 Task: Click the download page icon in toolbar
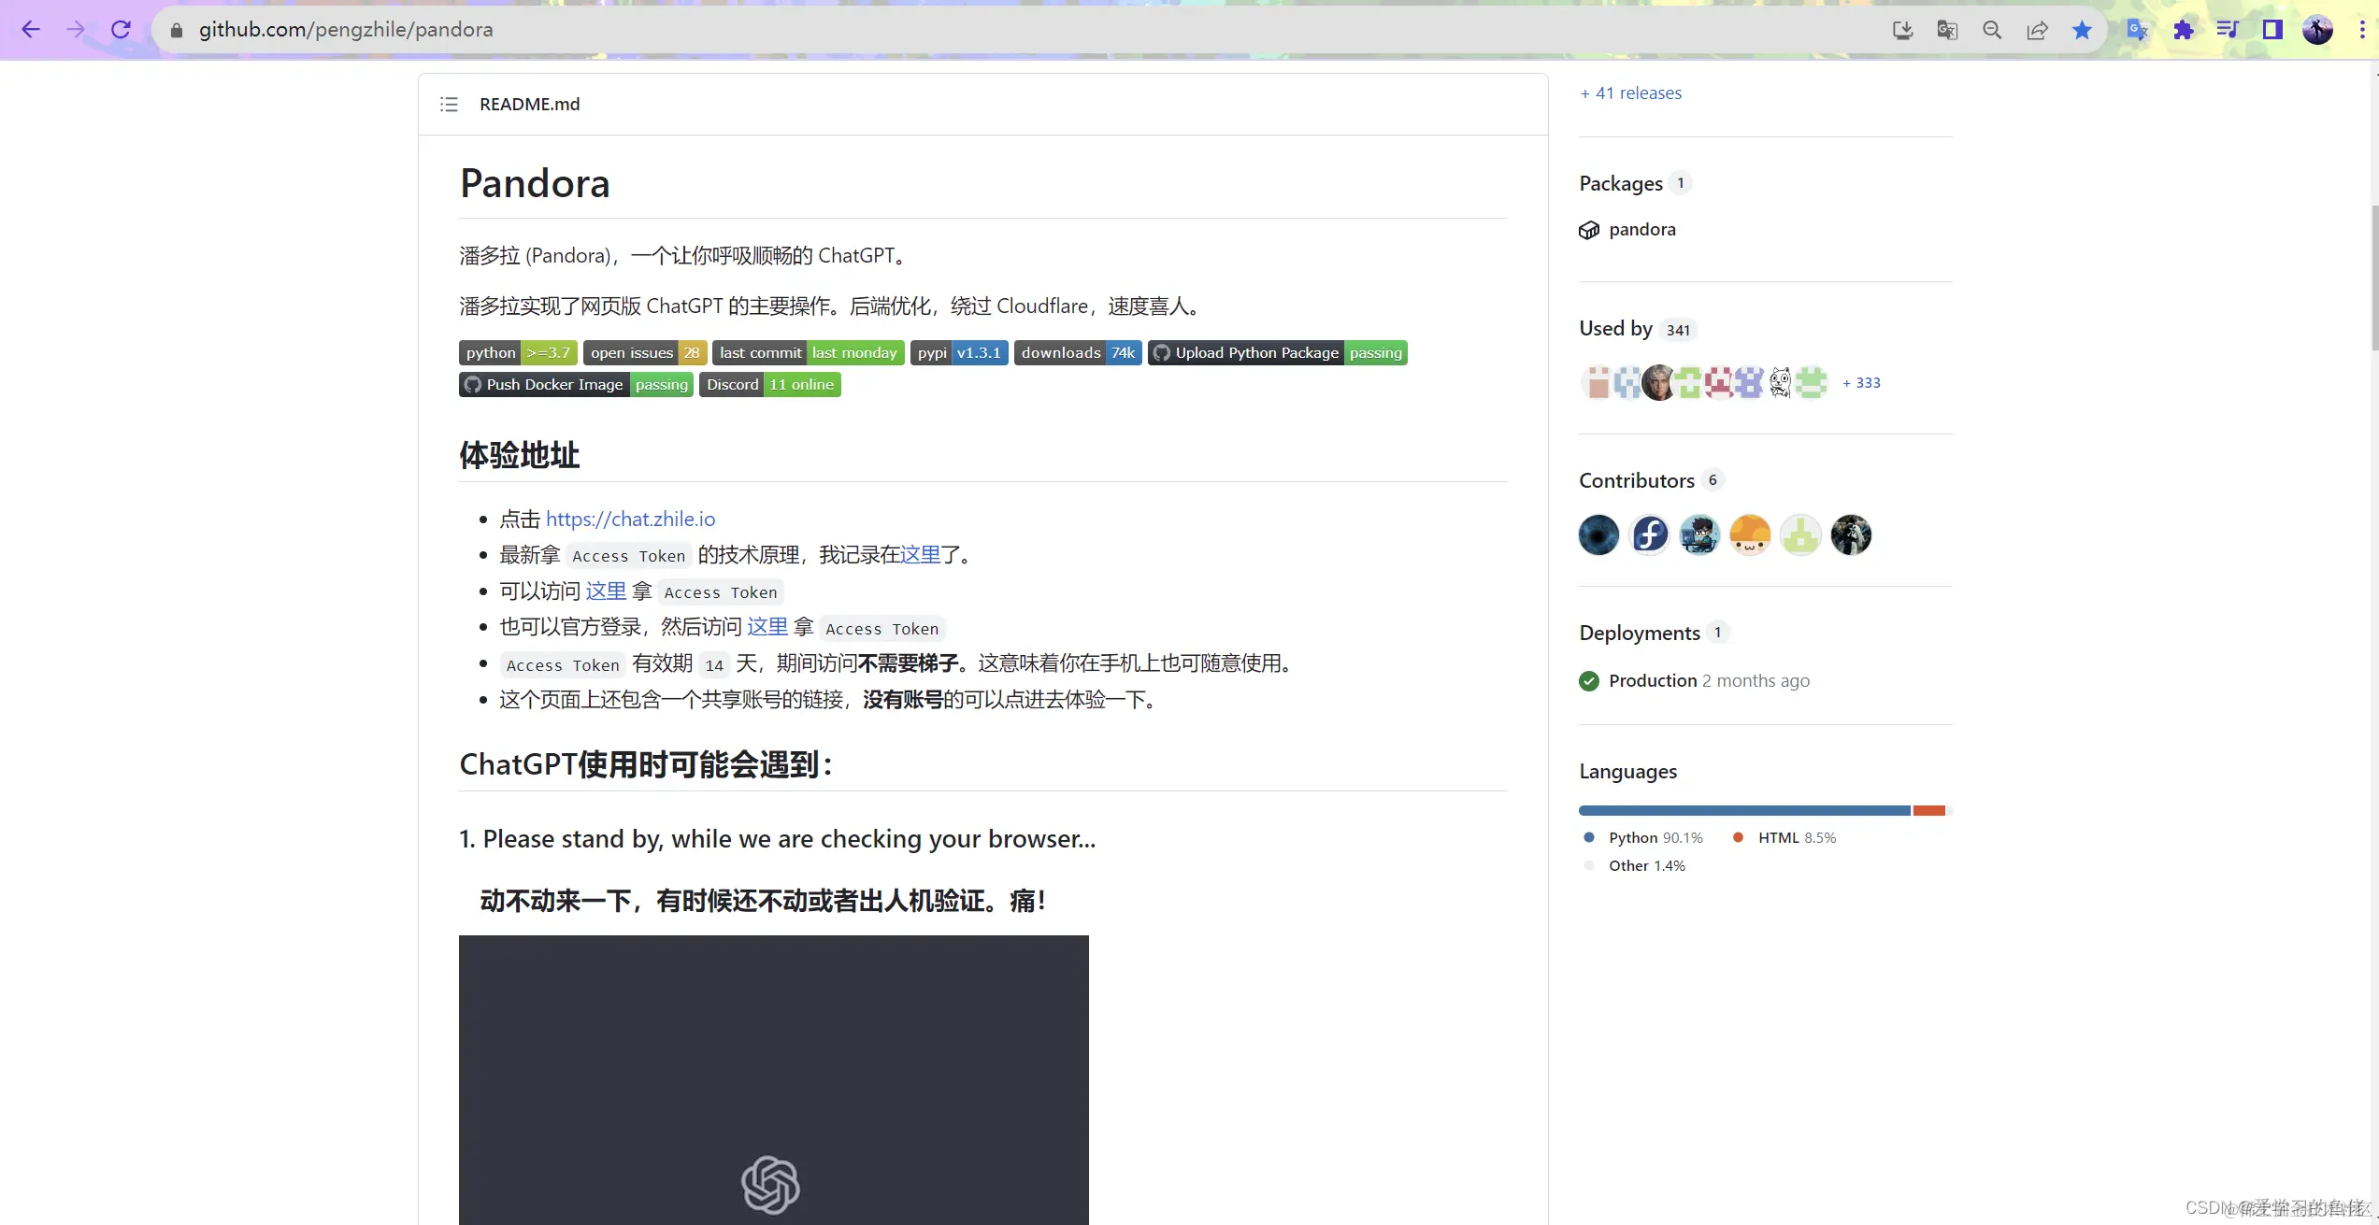pos(1901,29)
